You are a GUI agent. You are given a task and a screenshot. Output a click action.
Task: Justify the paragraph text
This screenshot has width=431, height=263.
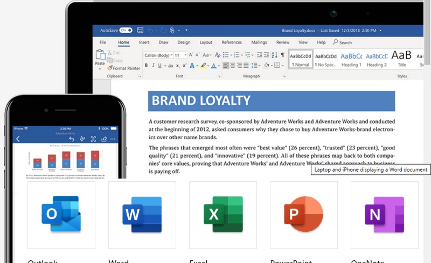tap(246, 65)
